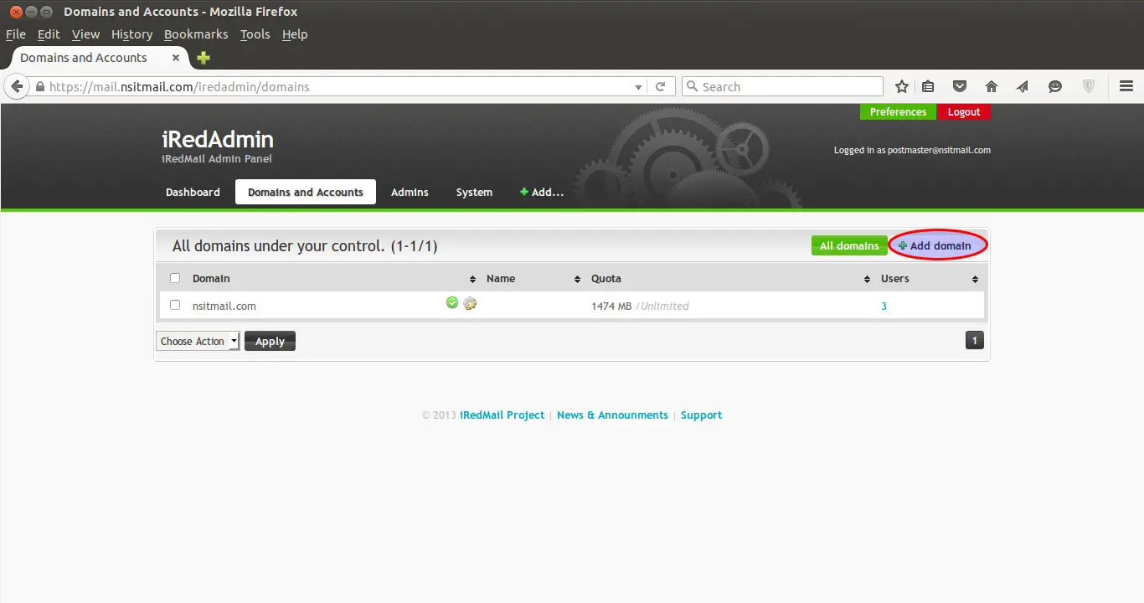Tick the nsitmail.com row checkbox

(x=175, y=305)
